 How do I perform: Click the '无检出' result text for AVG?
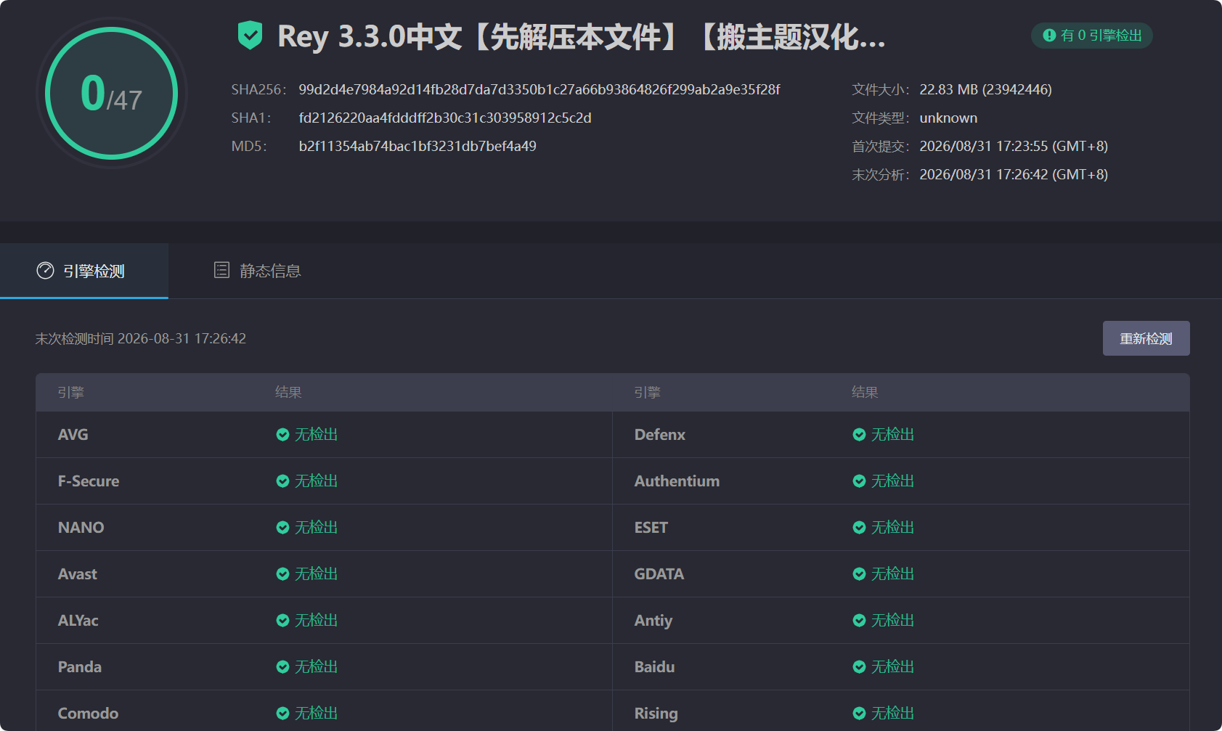coord(317,435)
